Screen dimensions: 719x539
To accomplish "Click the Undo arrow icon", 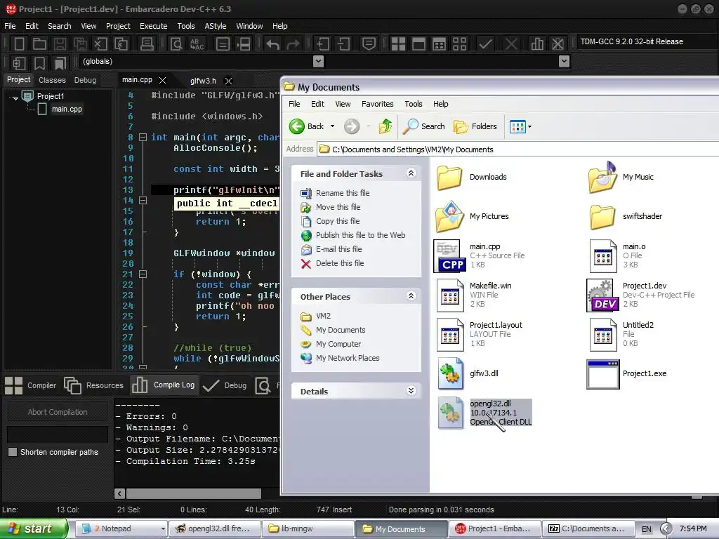I will 273,44.
